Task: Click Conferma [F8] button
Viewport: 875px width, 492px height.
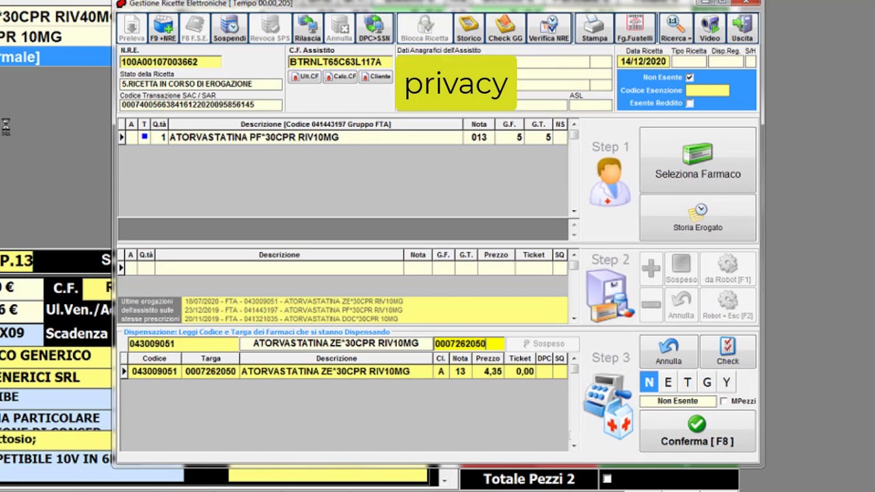Action: (698, 431)
